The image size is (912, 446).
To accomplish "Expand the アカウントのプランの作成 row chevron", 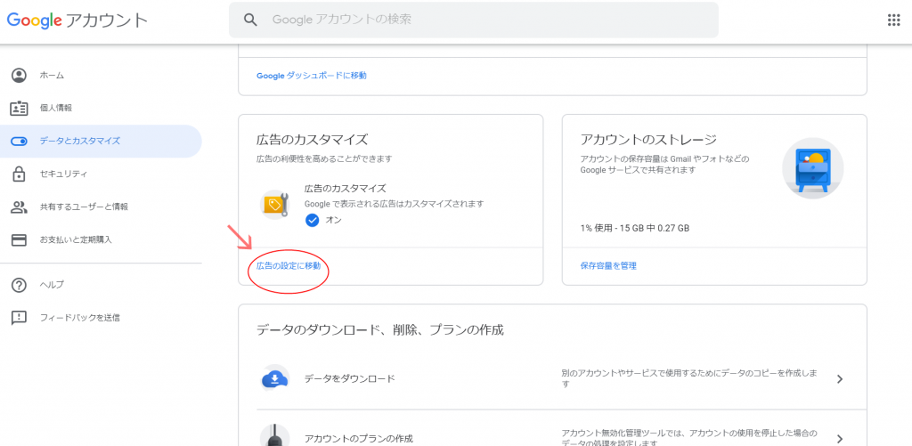I will (839, 439).
